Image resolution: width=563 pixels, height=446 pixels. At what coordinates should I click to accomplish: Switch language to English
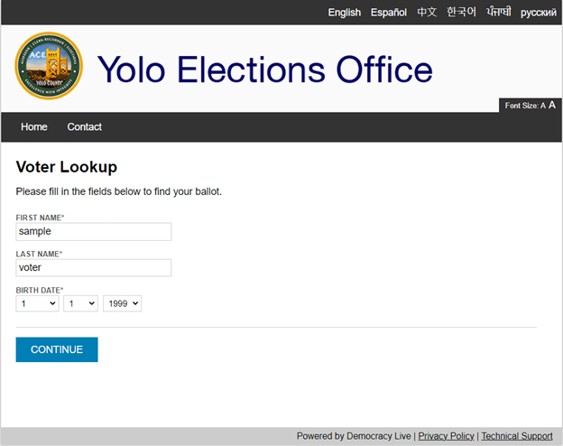click(344, 13)
